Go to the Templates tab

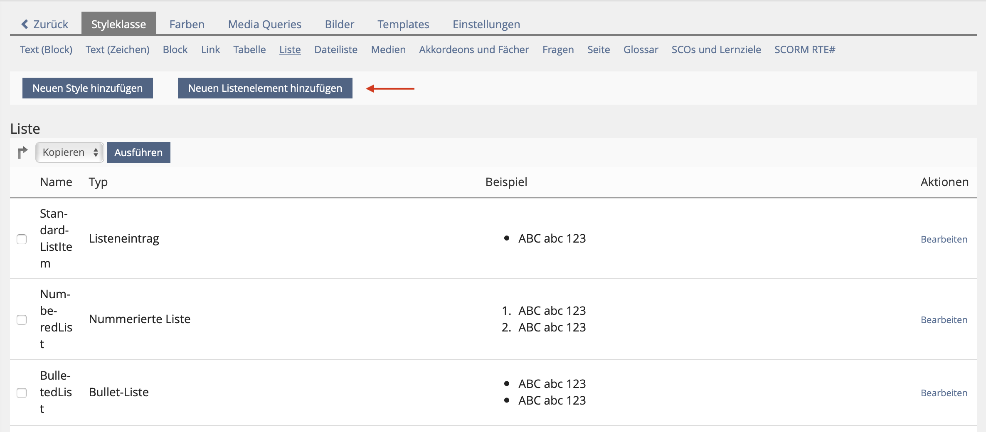tap(403, 24)
